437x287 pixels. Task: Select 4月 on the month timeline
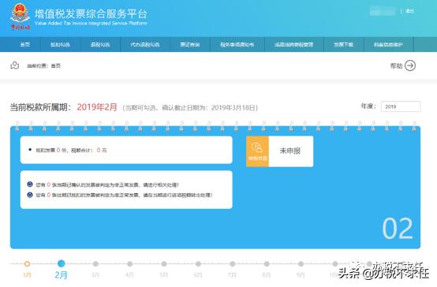tap(129, 264)
